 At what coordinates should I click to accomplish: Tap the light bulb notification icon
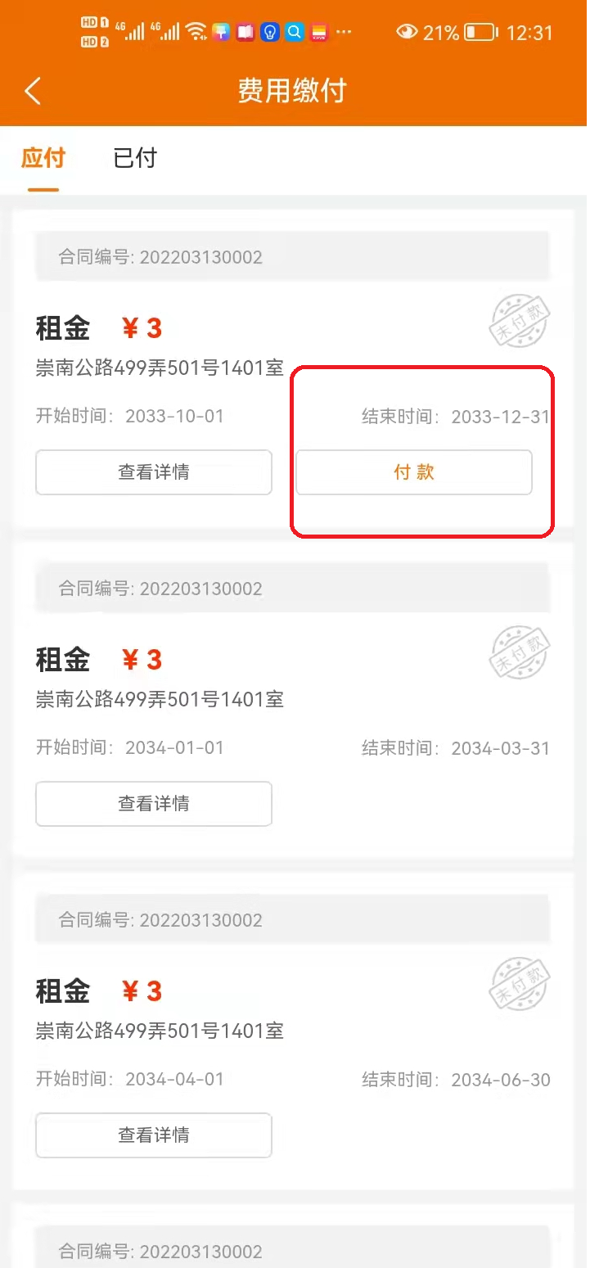point(270,32)
